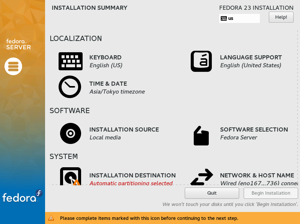The image size is (300, 224).
Task: Open the Language Support icon
Action: click(x=201, y=61)
